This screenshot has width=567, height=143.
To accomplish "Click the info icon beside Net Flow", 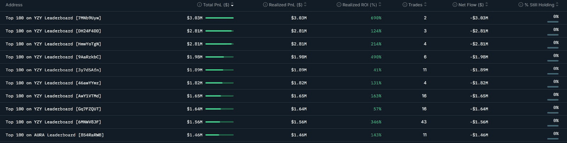I will [455, 5].
